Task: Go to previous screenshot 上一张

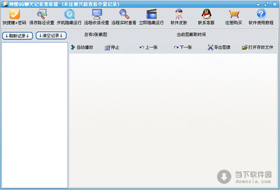Action: point(148,47)
